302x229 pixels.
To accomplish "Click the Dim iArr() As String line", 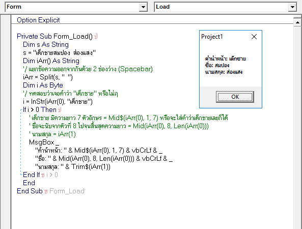I will coord(51,61).
